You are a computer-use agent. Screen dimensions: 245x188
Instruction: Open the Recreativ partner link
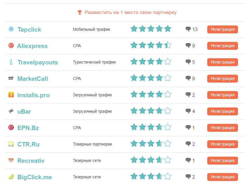pos(31,161)
